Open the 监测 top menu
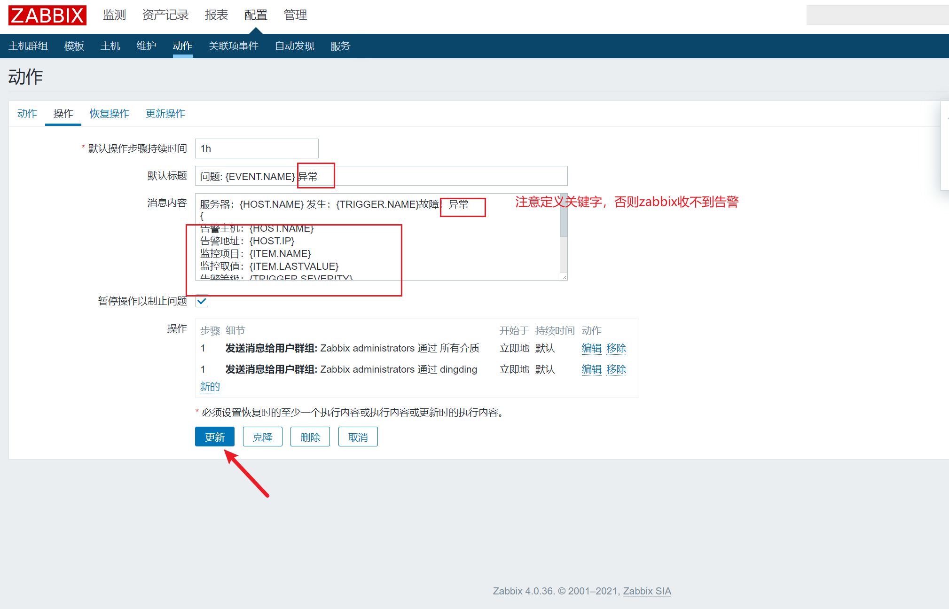The width and height of the screenshot is (949, 609). (x=115, y=15)
